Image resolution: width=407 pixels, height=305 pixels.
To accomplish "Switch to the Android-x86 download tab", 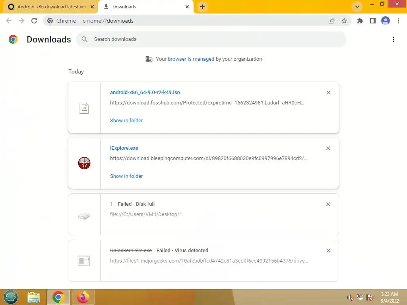I will pos(51,7).
